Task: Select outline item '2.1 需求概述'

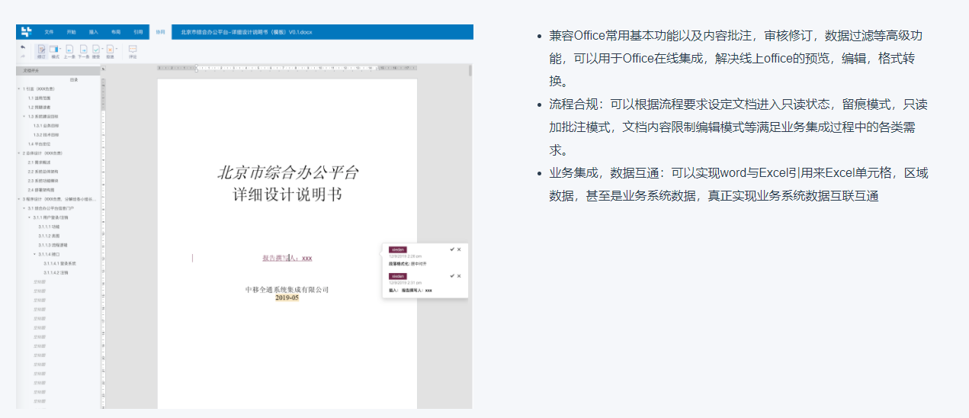Action: (40, 162)
